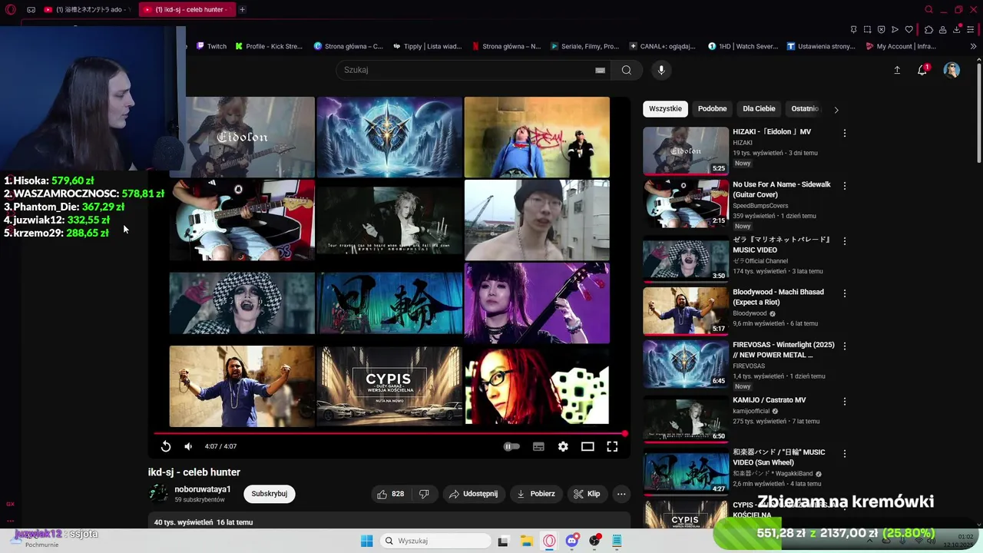Open the Opera main menu logo
Image resolution: width=983 pixels, height=553 pixels.
tap(10, 9)
